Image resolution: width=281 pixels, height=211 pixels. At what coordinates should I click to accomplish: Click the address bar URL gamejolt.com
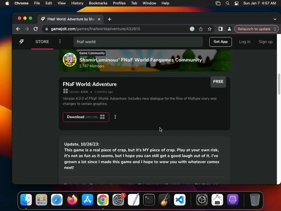point(95,29)
